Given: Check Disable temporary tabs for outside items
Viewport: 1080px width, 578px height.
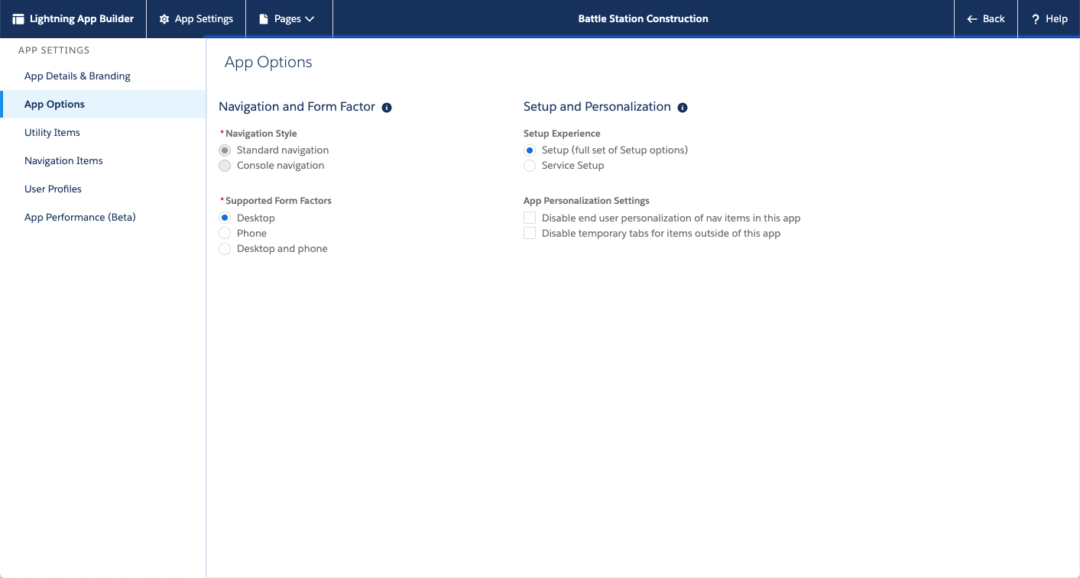Looking at the screenshot, I should click(530, 233).
